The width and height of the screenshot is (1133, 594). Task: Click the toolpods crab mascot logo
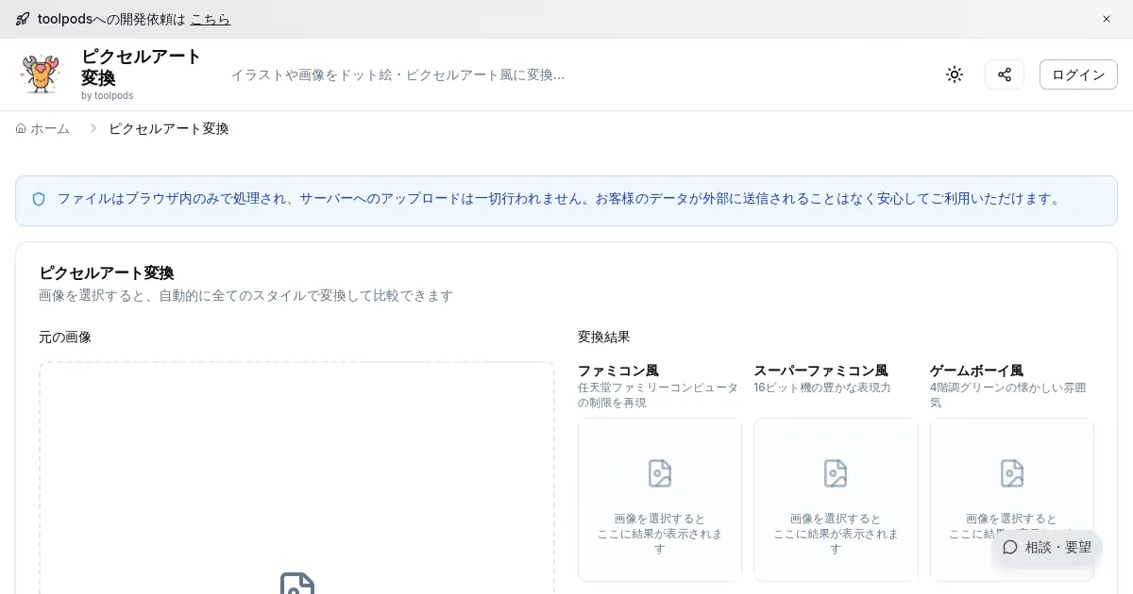click(41, 74)
